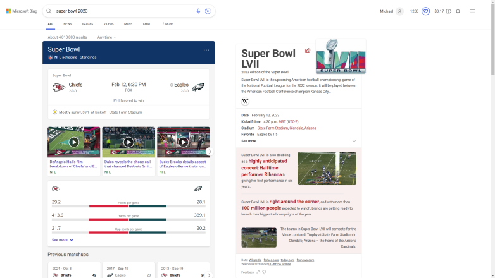Image resolution: width=495 pixels, height=278 pixels.
Task: Expand See more under team stats
Action: point(62,240)
